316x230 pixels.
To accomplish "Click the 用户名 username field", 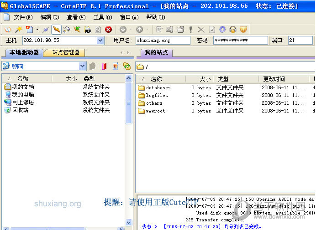I will (x=163, y=41).
